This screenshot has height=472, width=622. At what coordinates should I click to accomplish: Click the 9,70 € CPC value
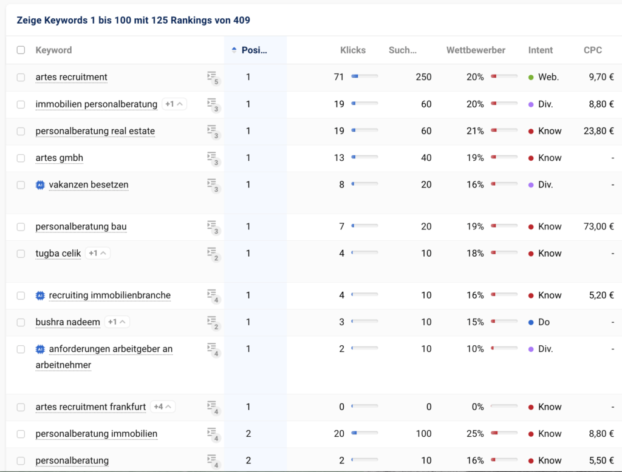click(601, 77)
